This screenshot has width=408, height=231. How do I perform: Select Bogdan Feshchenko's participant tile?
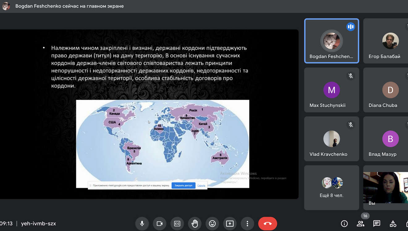point(331,41)
